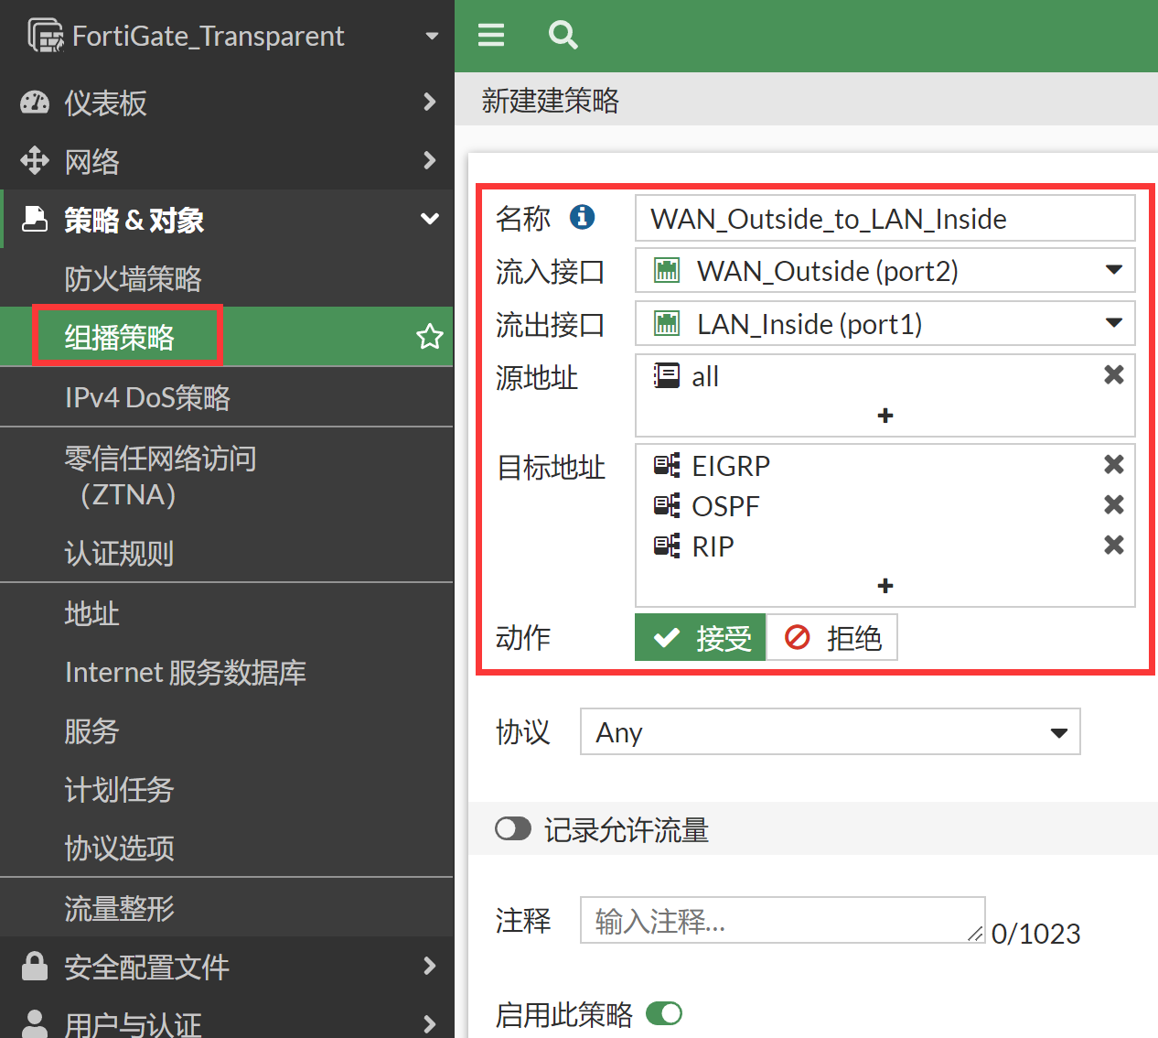Remove OSPF from destination addresses
The image size is (1158, 1038).
(x=1113, y=505)
